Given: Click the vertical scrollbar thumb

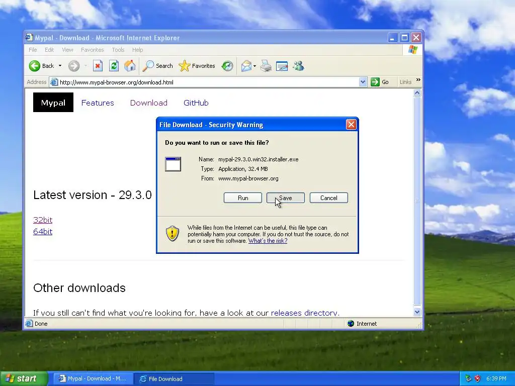Looking at the screenshot, I should pyautogui.click(x=417, y=201).
